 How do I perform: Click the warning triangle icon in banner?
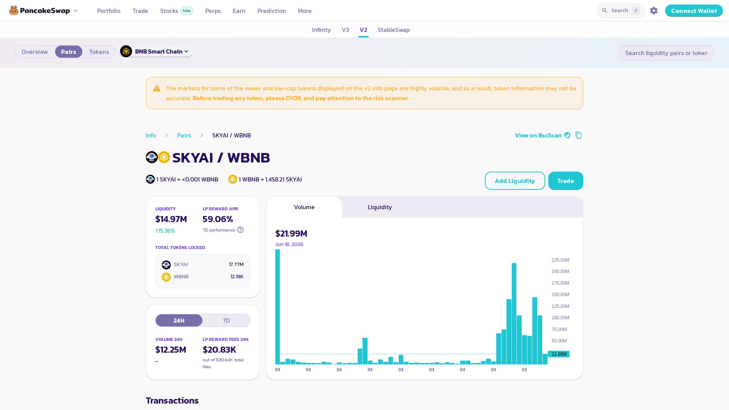point(157,88)
